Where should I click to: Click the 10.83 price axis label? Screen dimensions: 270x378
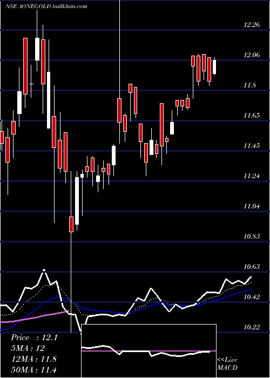pos(252,237)
